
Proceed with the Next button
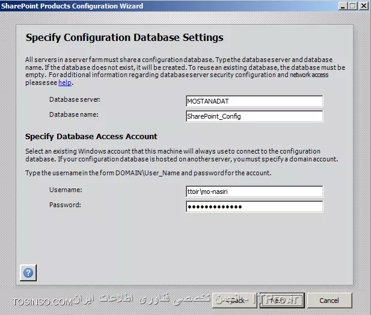[x=282, y=301]
